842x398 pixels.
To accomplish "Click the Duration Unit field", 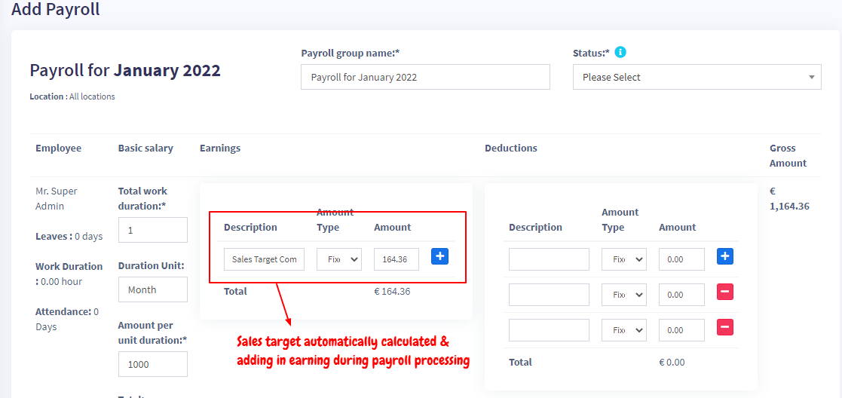I will point(153,289).
